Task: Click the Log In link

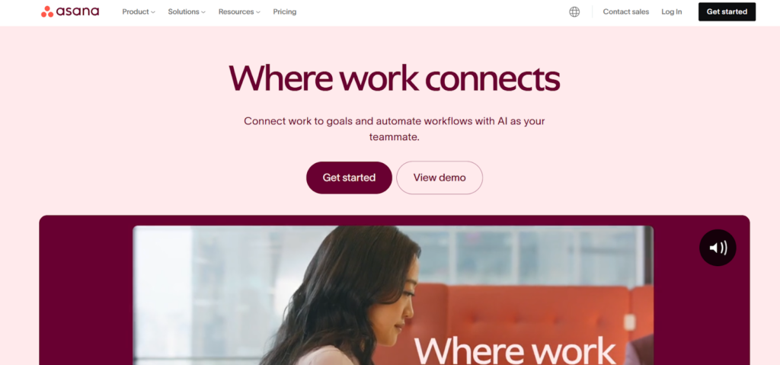Action: click(x=672, y=12)
